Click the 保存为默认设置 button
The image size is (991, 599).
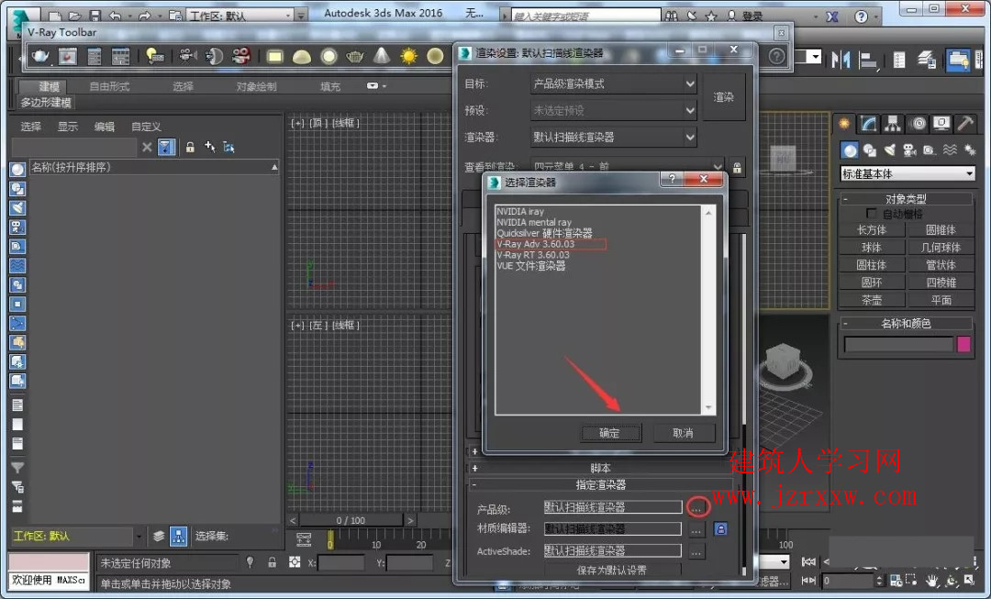pos(612,570)
